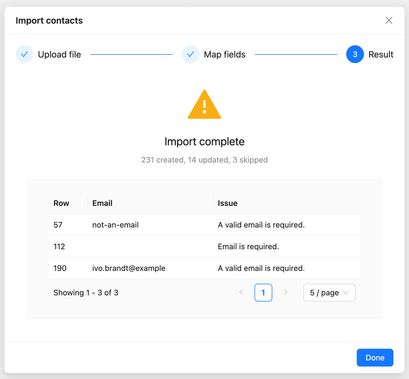
Task: Click the ivo.brandt@example cell
Action: (150, 268)
